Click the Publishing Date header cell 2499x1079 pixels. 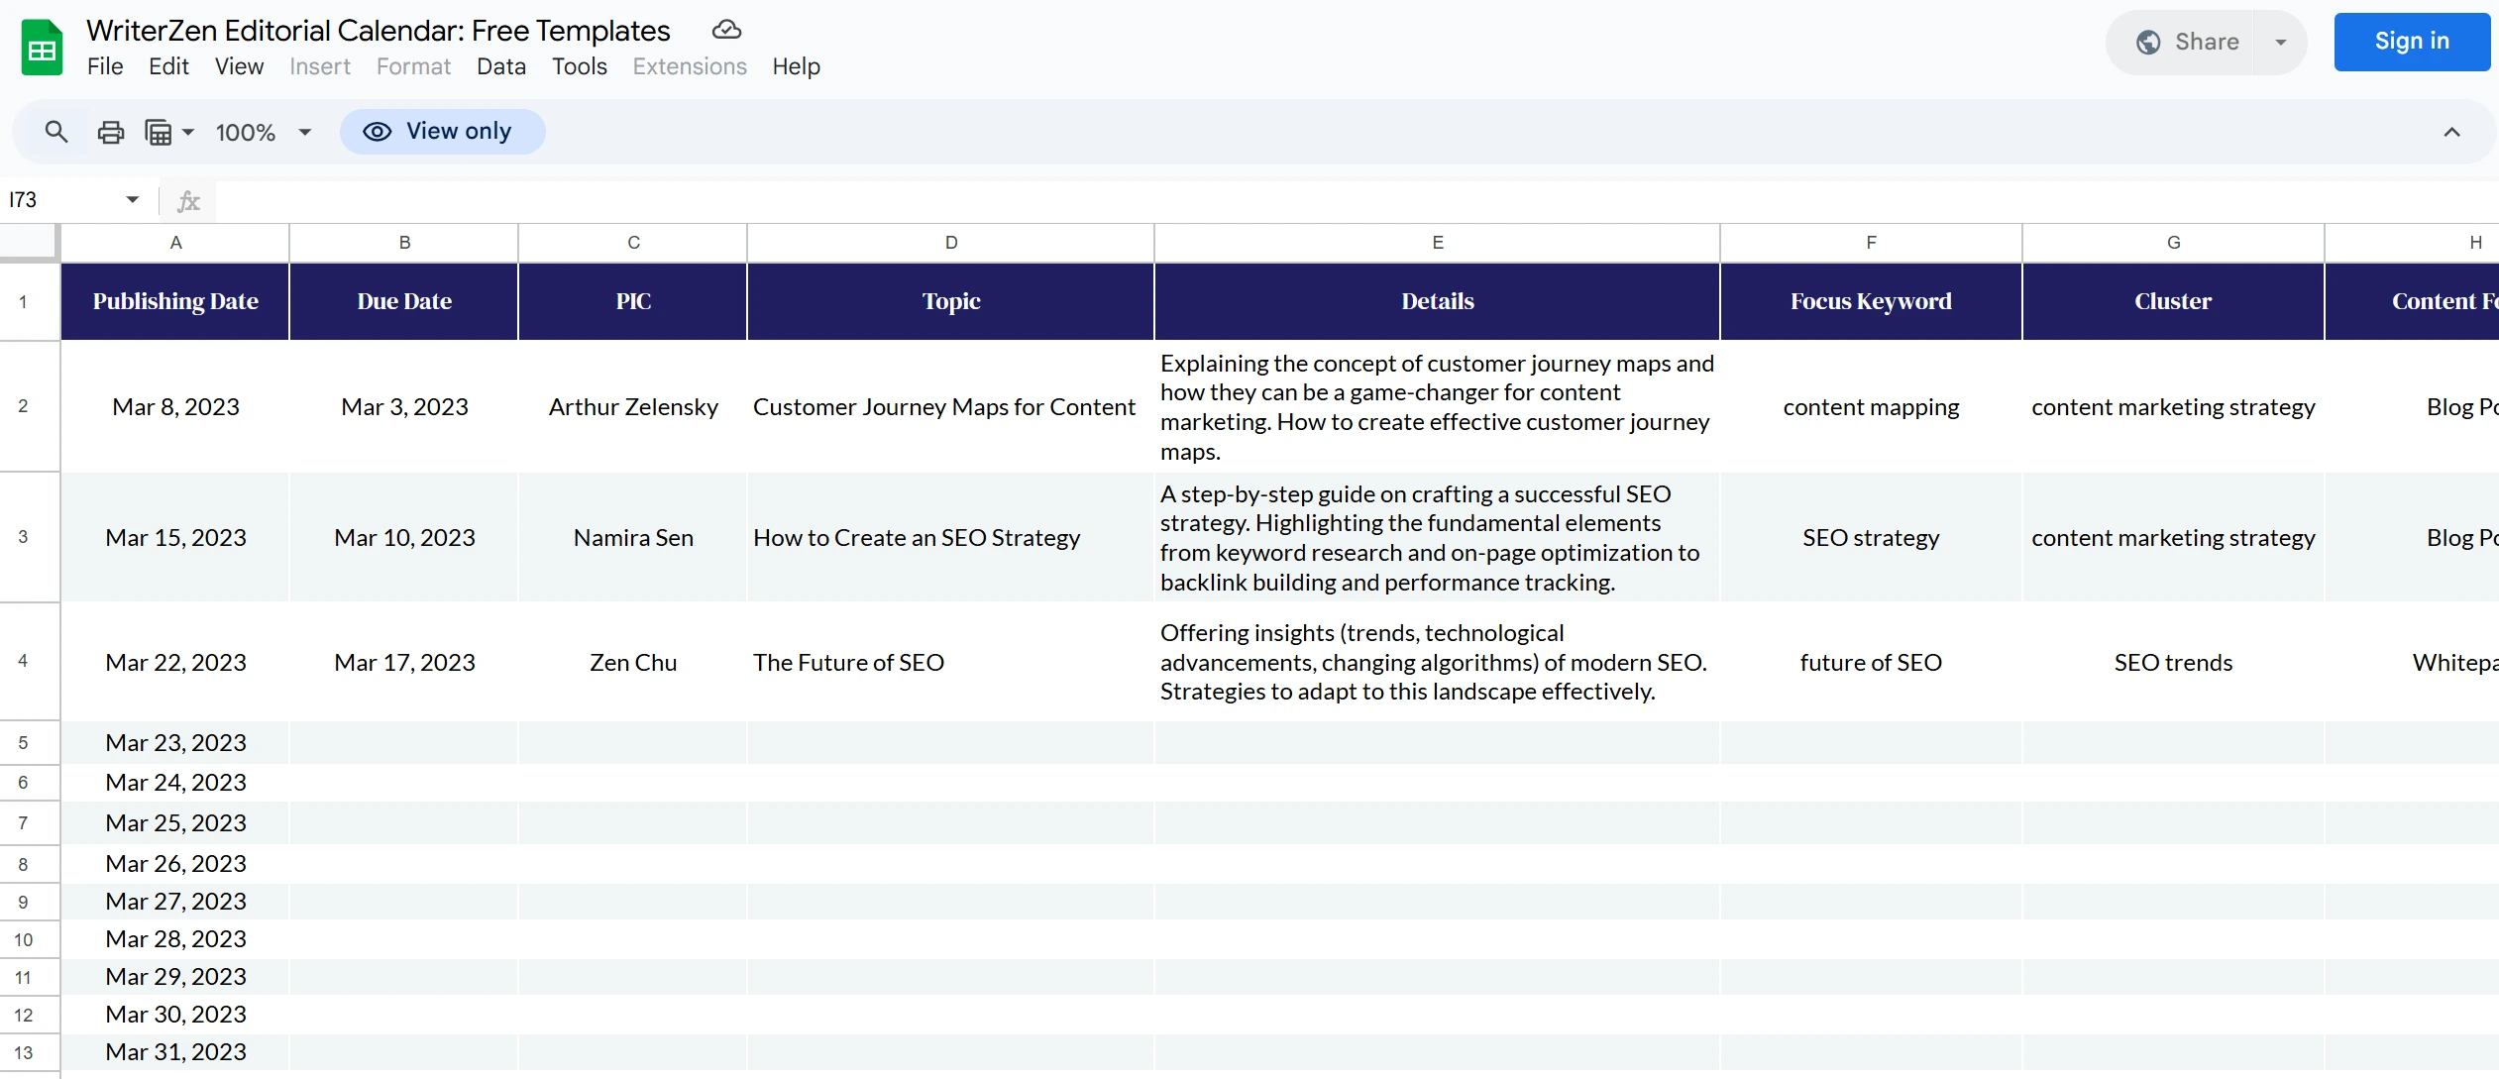(x=175, y=301)
